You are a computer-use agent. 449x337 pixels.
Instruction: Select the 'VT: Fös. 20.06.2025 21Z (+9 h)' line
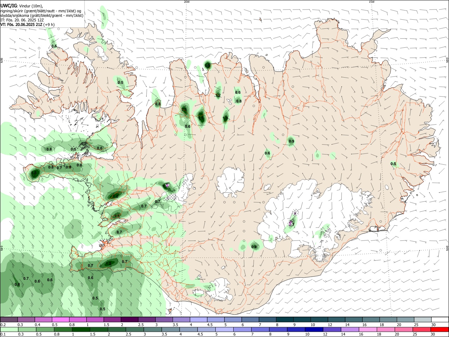click(x=27, y=25)
